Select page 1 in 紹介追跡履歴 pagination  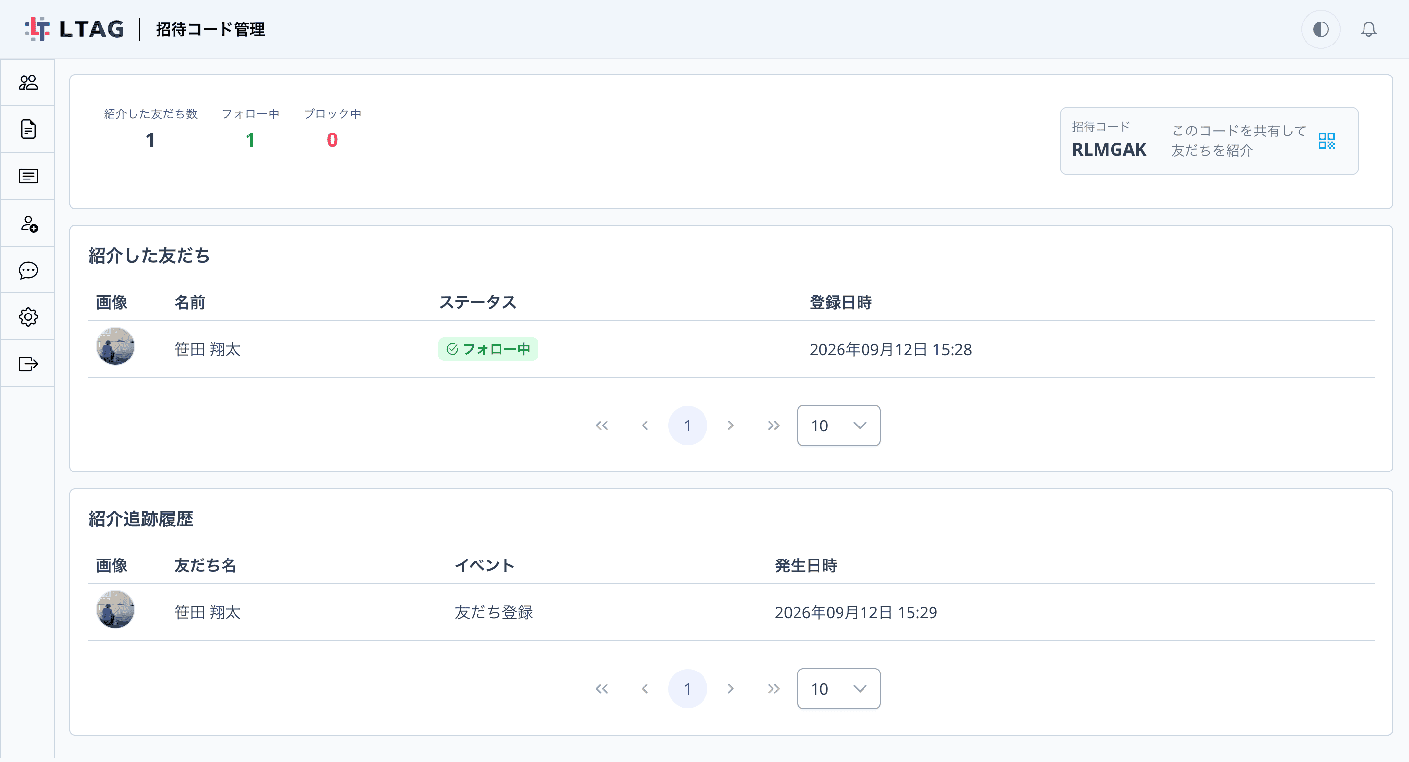tap(687, 688)
